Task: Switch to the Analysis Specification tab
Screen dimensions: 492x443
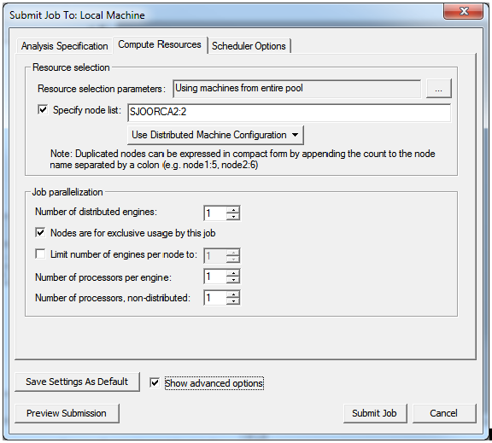Action: coord(64,46)
